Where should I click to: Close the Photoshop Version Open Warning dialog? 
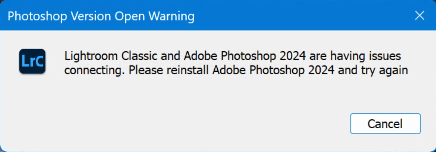pyautogui.click(x=419, y=15)
